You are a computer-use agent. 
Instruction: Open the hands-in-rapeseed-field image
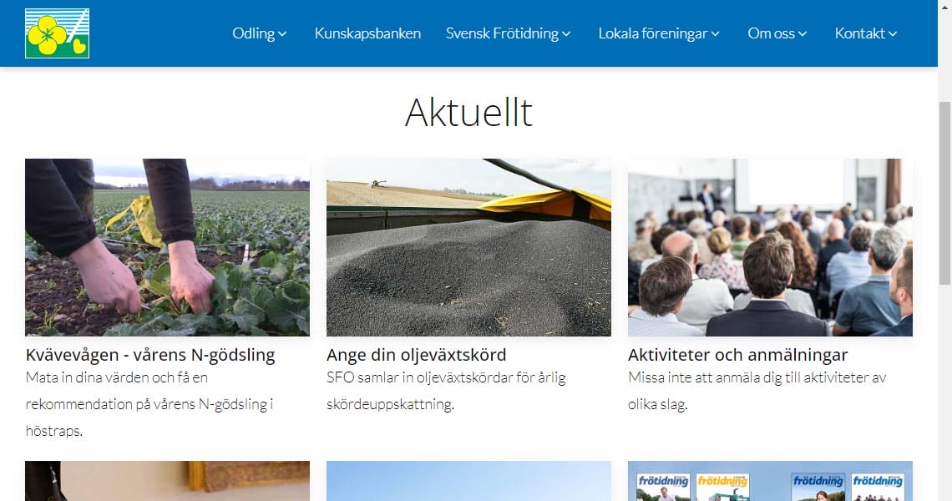(167, 247)
